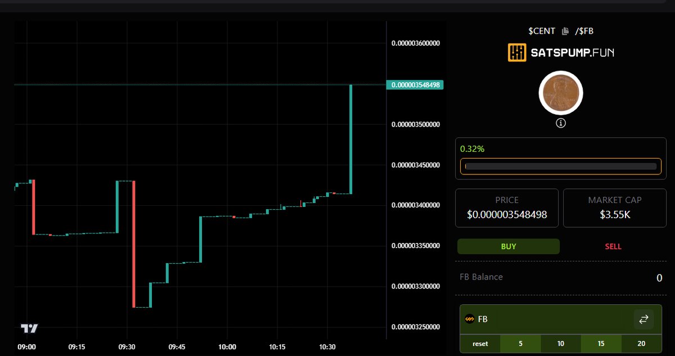This screenshot has width=675, height=356.
Task: Click the 09:45 time axis label
Action: (x=177, y=347)
